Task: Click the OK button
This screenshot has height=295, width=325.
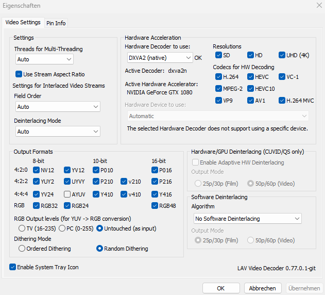Action: pyautogui.click(x=221, y=288)
